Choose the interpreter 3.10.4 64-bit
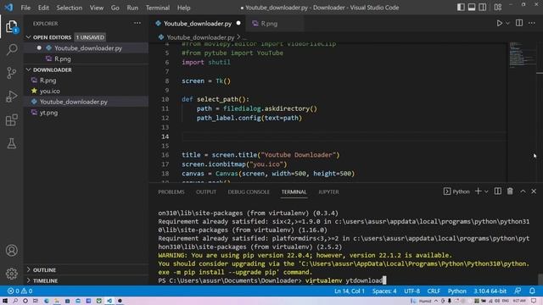Image resolution: width=543 pixels, height=305 pixels. 490,291
